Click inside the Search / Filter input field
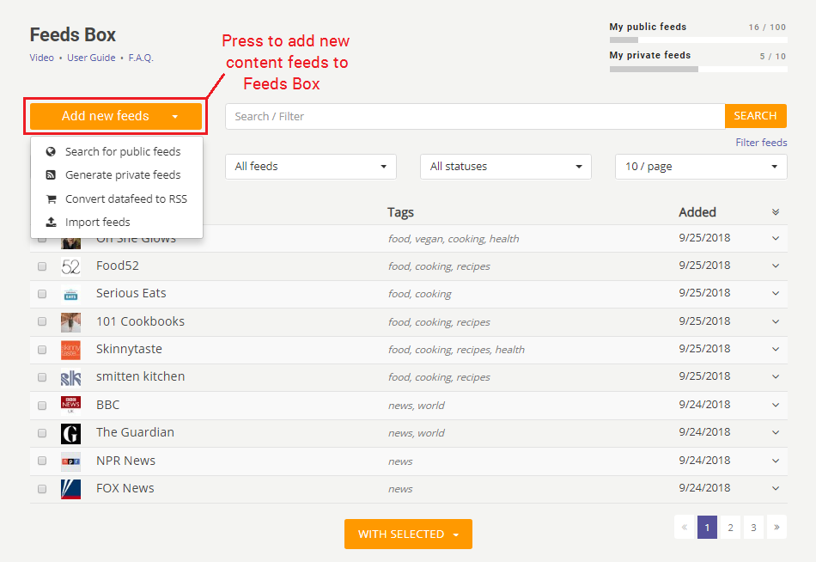The height and width of the screenshot is (562, 816). point(472,116)
